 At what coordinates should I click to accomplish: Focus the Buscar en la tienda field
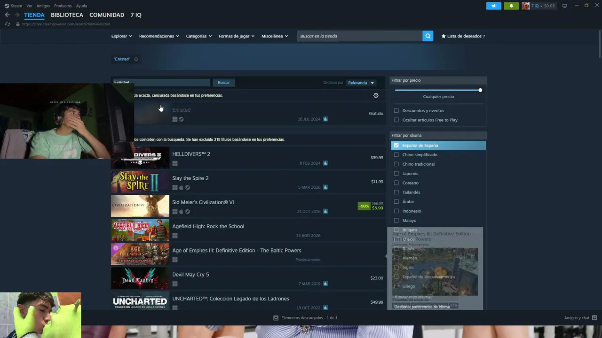click(359, 36)
